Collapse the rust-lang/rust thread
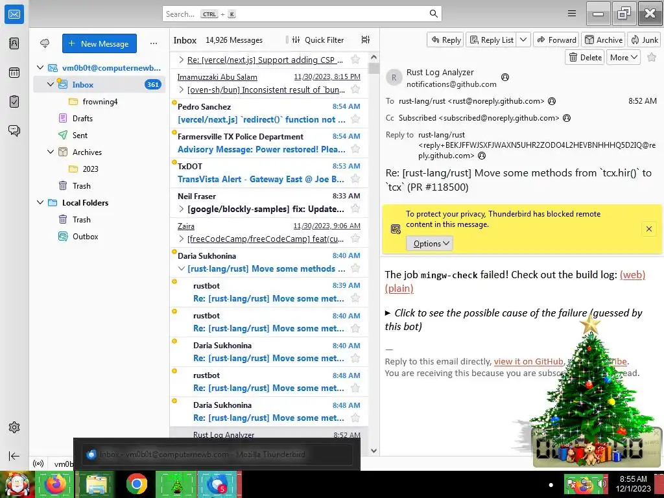The height and width of the screenshot is (498, 664). tap(182, 268)
